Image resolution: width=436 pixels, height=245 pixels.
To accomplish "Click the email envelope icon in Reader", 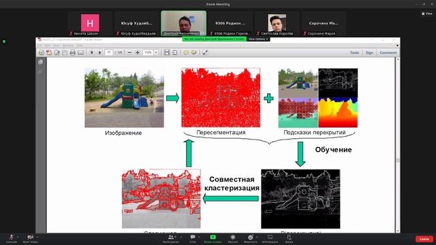I will click(80, 52).
